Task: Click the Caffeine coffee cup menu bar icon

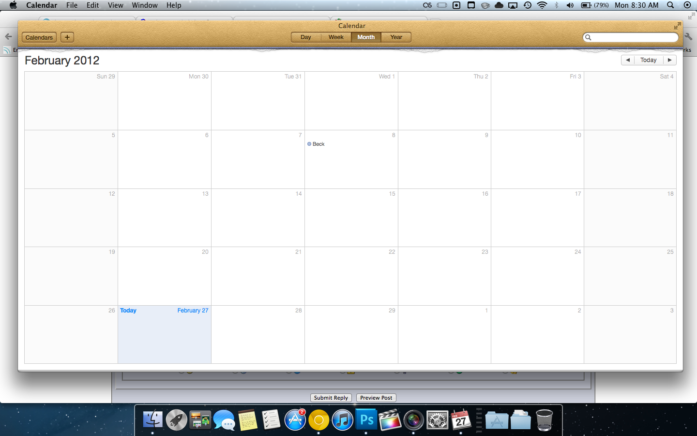Action: pyautogui.click(x=485, y=5)
